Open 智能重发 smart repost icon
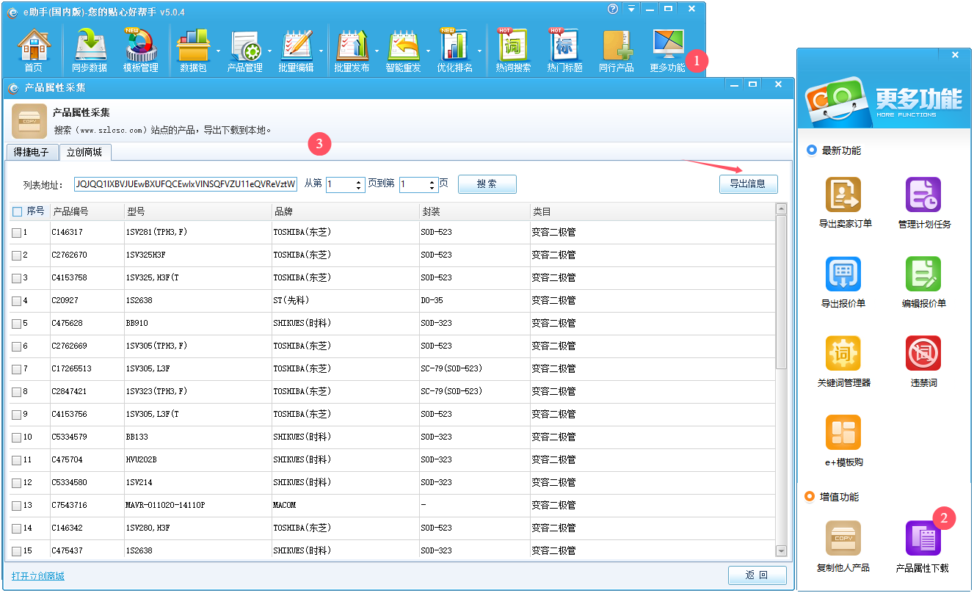The image size is (974, 593). (x=404, y=50)
